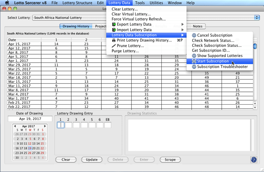
Task: Go to previous month in calendar
Action: [15, 126]
